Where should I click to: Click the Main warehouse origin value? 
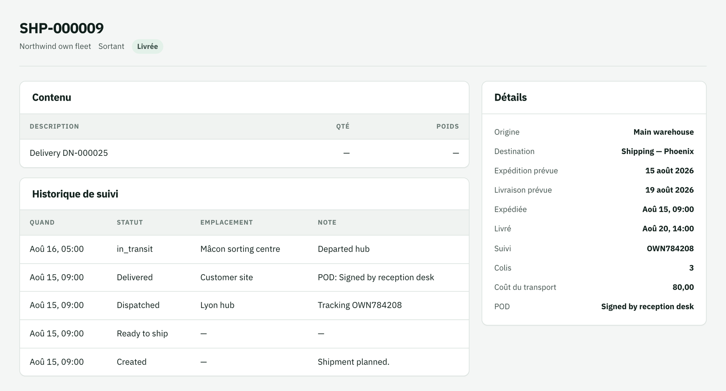click(x=663, y=132)
